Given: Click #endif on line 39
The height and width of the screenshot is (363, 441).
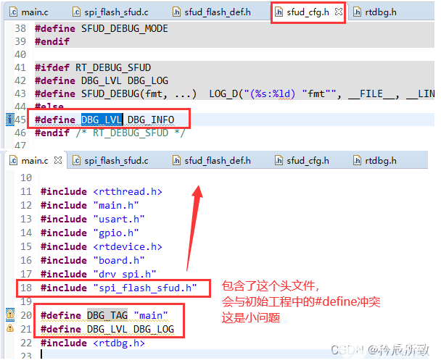Looking at the screenshot, I should pos(52,41).
